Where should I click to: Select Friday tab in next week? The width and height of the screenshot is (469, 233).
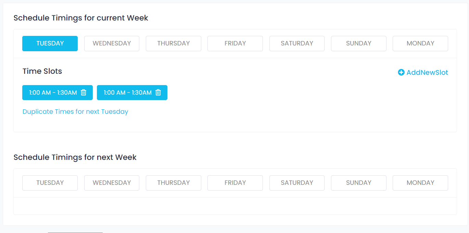pyautogui.click(x=235, y=183)
